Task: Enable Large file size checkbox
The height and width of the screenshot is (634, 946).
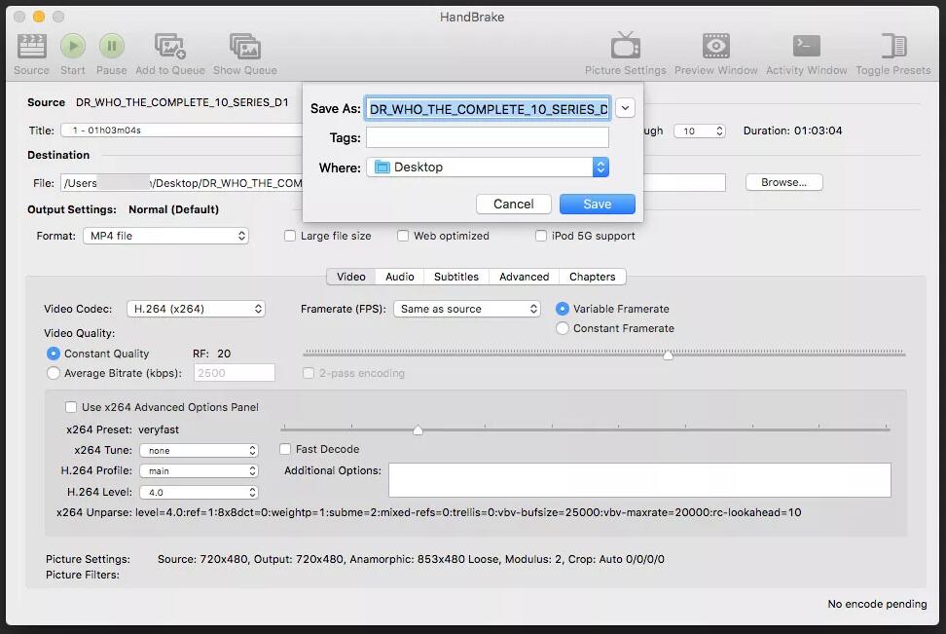Action: (290, 236)
